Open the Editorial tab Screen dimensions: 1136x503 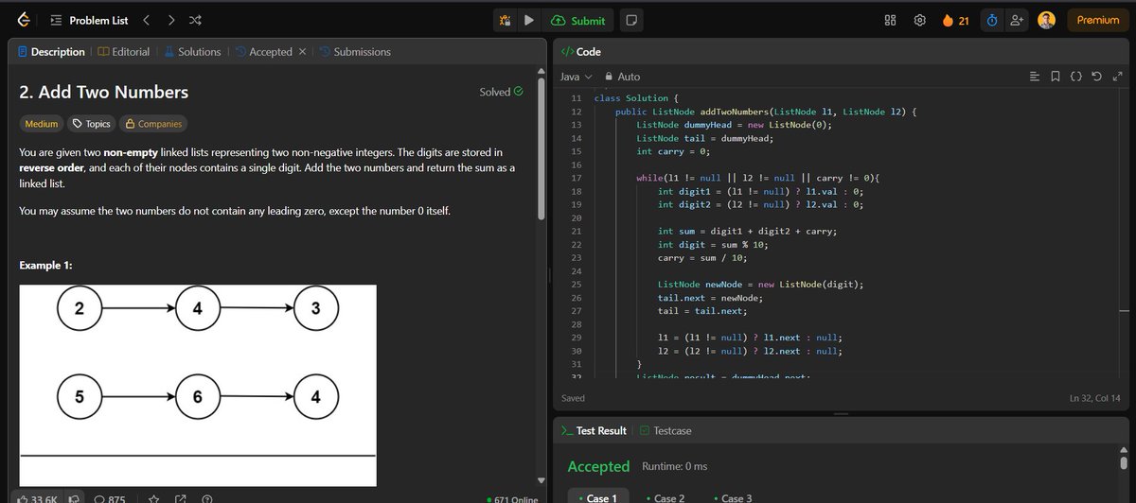tap(123, 52)
